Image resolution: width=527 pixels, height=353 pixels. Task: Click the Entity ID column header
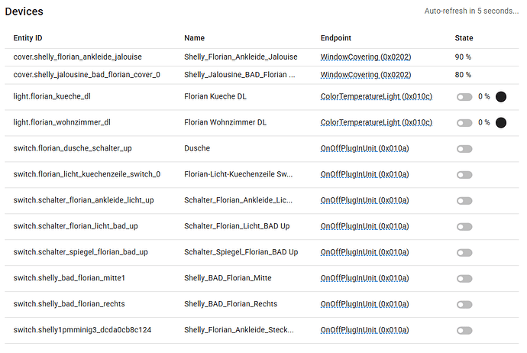[x=28, y=38]
